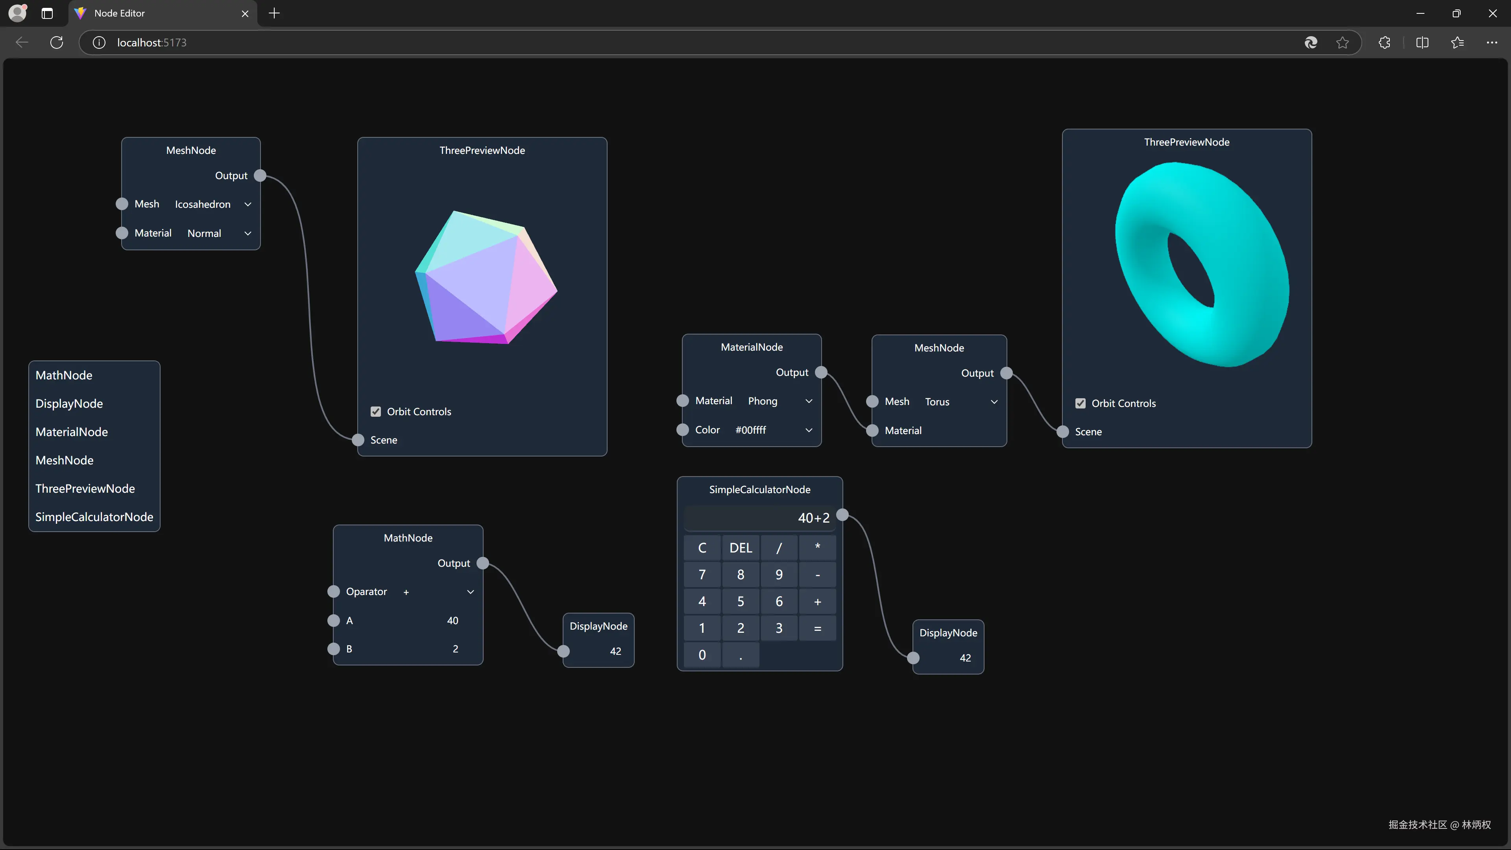Click the browser refresh icon
Image resolution: width=1511 pixels, height=850 pixels.
57,42
